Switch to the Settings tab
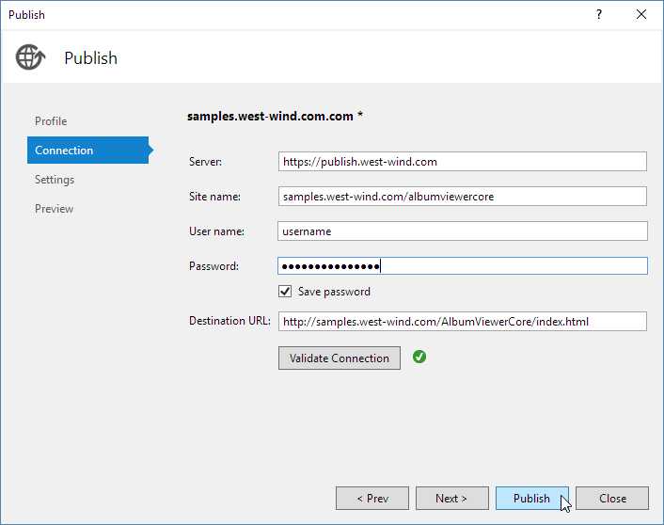Viewport: 664px width, 525px height. 55,180
